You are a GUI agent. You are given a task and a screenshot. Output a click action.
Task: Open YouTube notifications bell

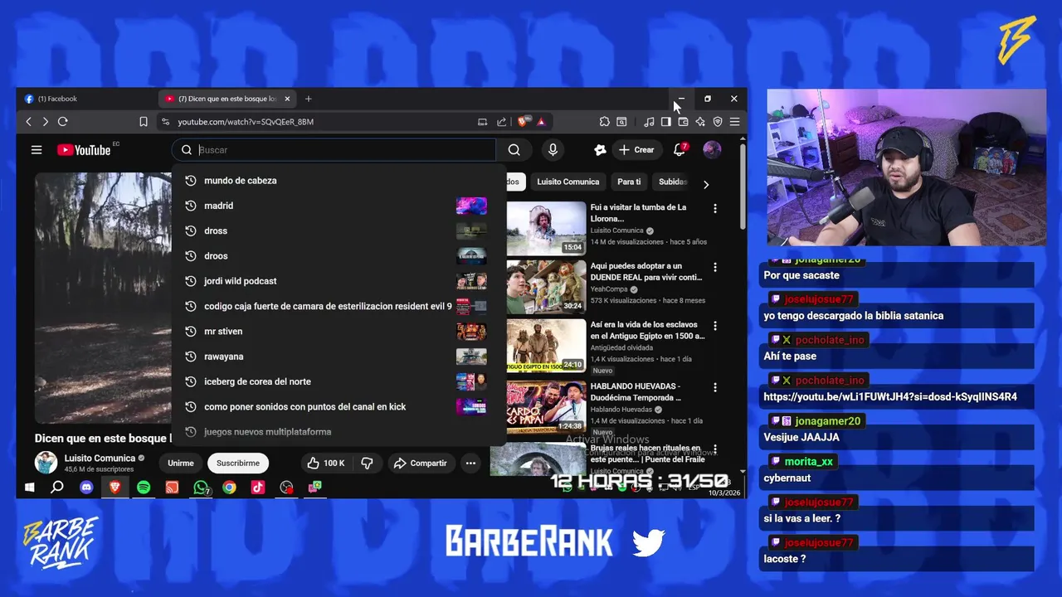(x=680, y=150)
